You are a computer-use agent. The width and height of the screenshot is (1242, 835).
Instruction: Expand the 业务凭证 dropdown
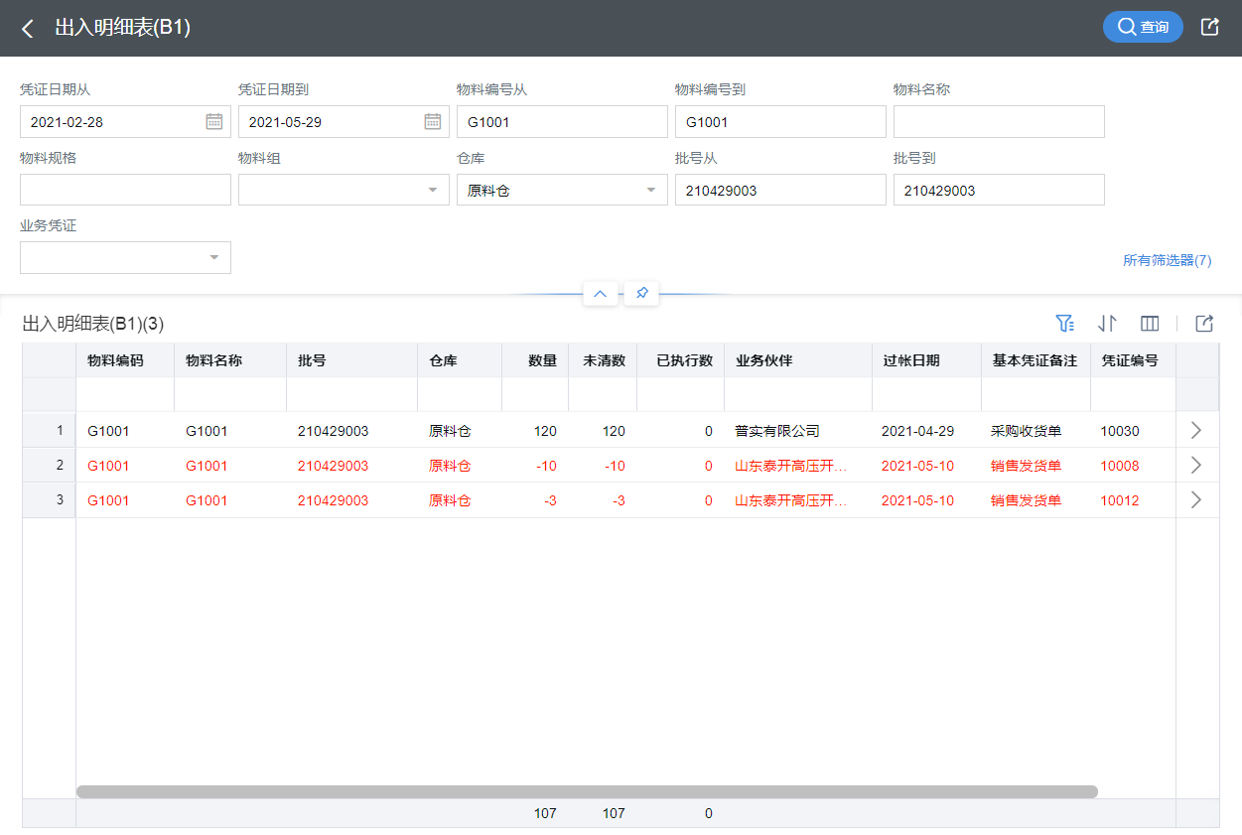(214, 257)
